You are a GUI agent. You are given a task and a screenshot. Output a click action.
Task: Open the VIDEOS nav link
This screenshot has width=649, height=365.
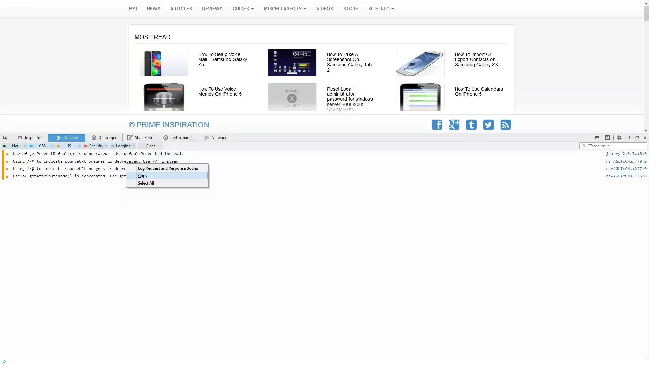324,9
